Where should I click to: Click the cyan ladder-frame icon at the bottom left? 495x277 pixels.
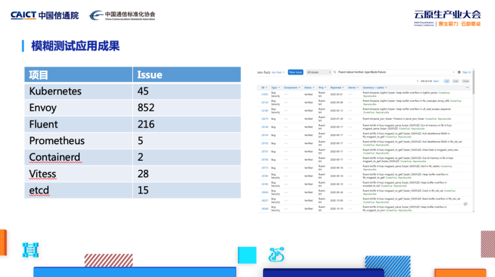30,250
